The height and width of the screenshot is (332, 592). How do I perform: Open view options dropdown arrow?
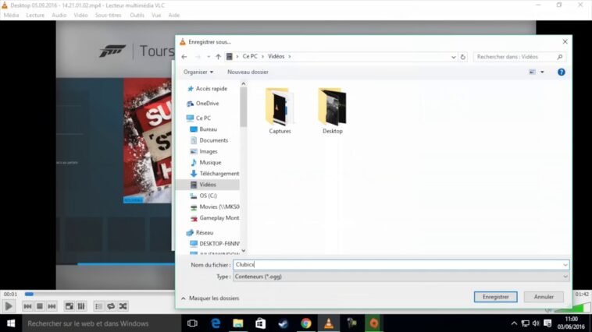542,72
